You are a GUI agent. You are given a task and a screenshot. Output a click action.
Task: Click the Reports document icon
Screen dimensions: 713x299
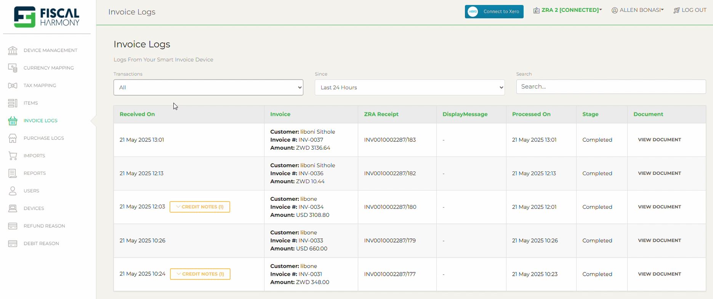click(x=13, y=173)
